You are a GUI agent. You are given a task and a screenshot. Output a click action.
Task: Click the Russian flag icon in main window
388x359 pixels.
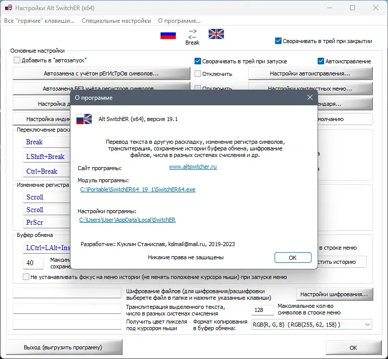(168, 35)
